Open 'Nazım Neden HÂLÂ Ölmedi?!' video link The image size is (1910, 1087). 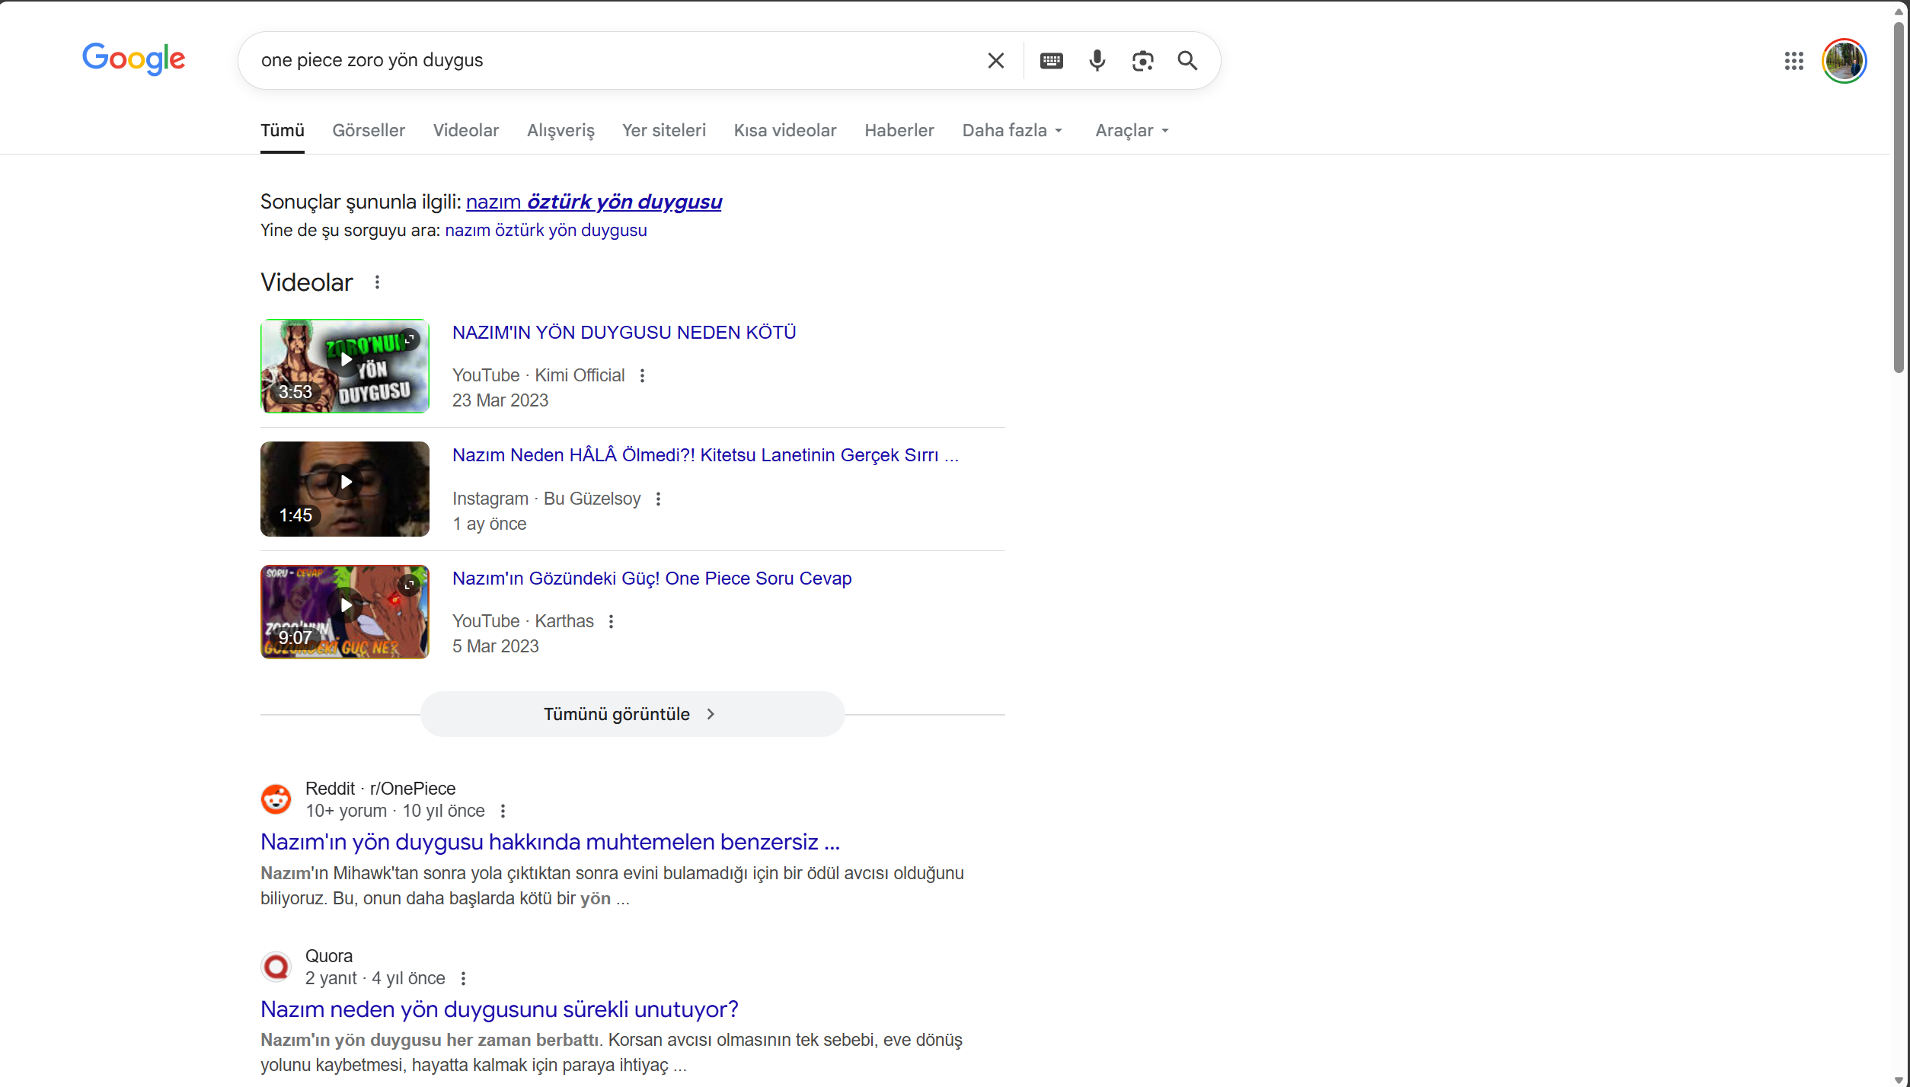coord(706,455)
